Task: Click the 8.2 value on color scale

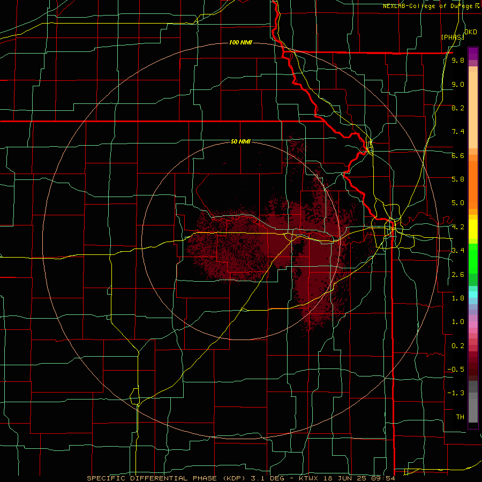Action: (458, 108)
